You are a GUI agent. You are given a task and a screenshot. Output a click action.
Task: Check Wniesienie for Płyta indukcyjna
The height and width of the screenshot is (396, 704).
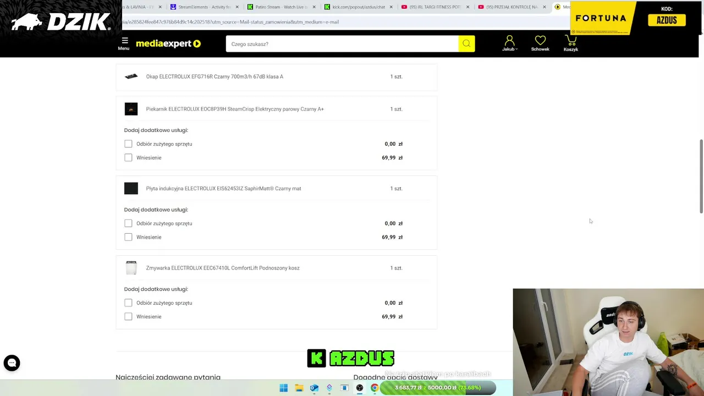pos(128,237)
